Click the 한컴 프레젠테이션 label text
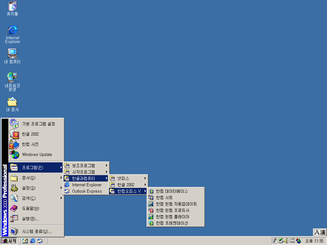The image size is (327, 245). [x=172, y=223]
